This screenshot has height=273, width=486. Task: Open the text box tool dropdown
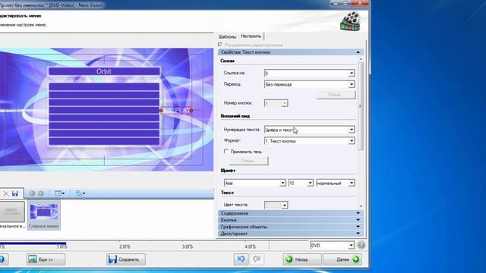59,193
